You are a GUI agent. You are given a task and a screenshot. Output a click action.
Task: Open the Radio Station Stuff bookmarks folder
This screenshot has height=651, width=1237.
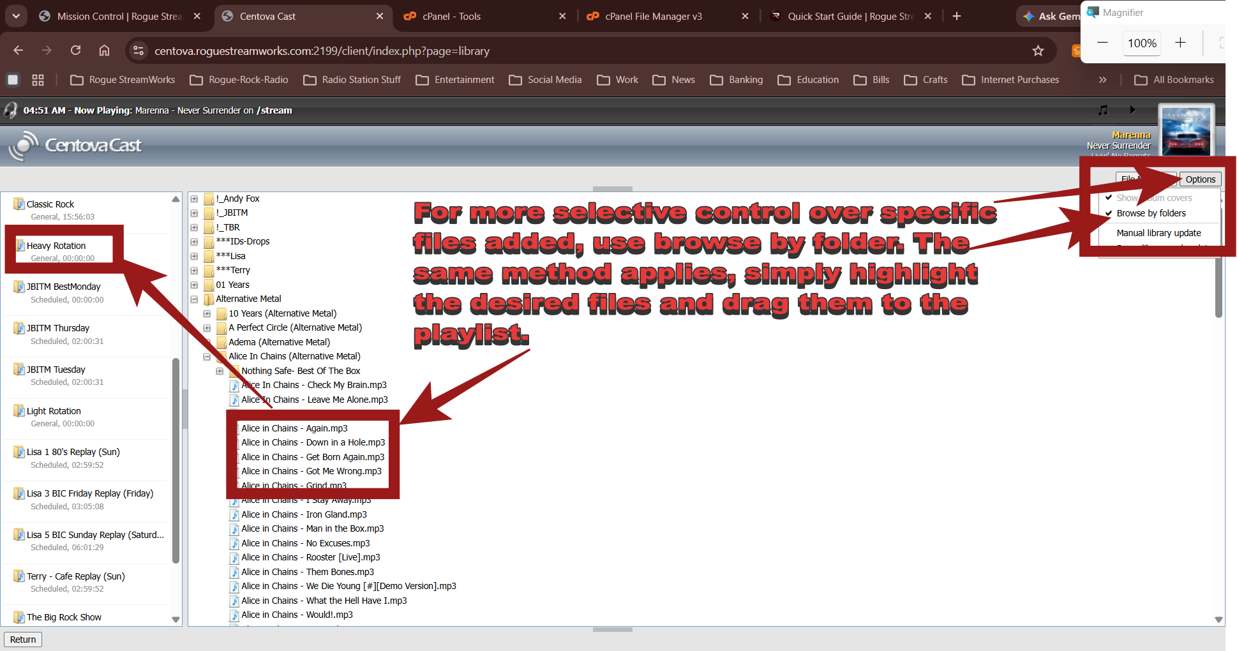coord(352,80)
